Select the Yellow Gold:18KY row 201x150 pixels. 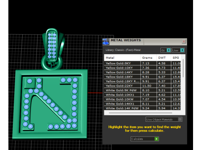(x=142, y=77)
